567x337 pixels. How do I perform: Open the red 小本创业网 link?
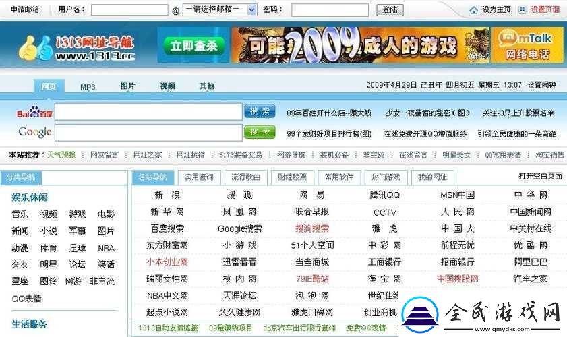point(167,262)
